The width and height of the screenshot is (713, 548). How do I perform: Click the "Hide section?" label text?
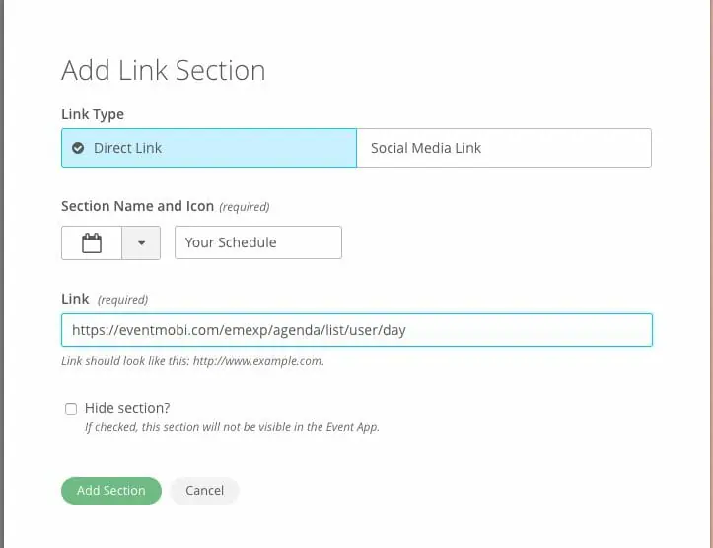[x=127, y=408]
